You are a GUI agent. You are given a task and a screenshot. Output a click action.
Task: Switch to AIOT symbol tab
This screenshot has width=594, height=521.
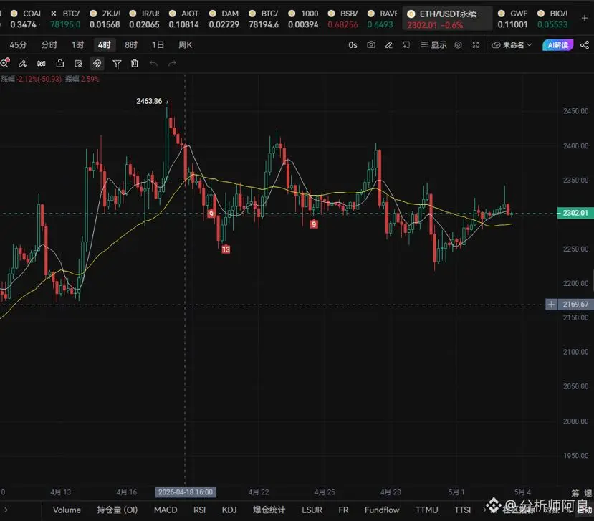coord(184,19)
